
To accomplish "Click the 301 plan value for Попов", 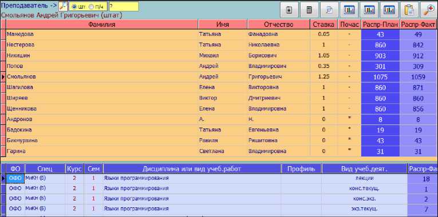I will coord(380,66).
